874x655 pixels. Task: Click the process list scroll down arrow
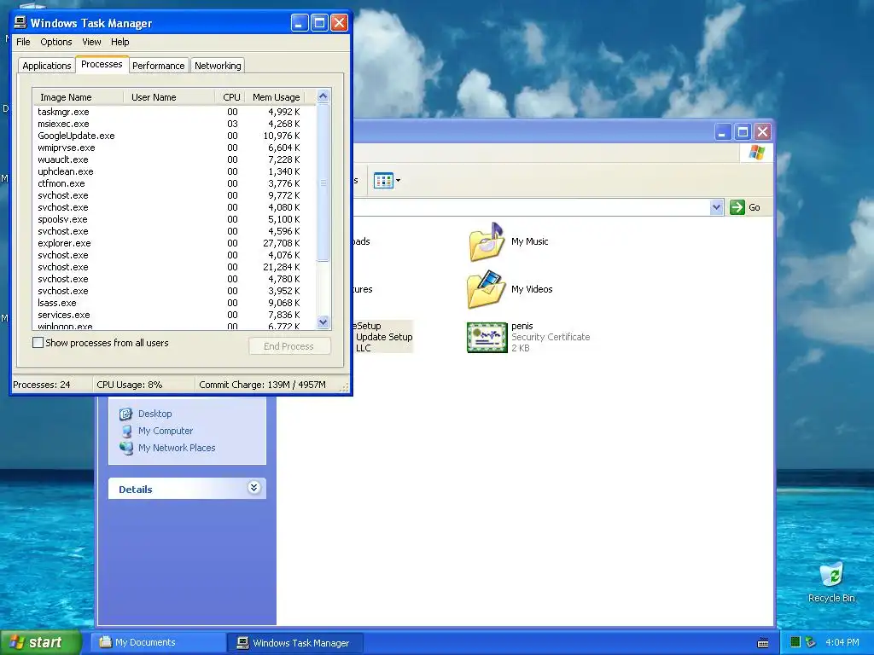coord(323,322)
